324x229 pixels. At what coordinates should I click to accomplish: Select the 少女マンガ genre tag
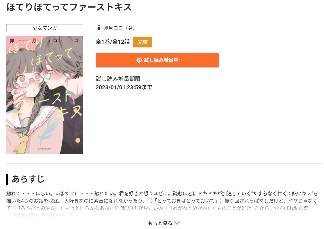[45, 28]
